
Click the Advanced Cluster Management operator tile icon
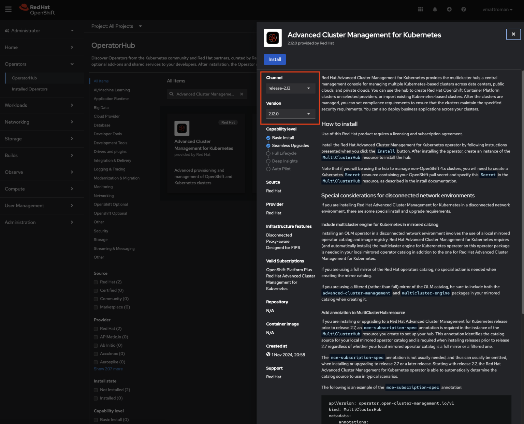click(x=182, y=128)
